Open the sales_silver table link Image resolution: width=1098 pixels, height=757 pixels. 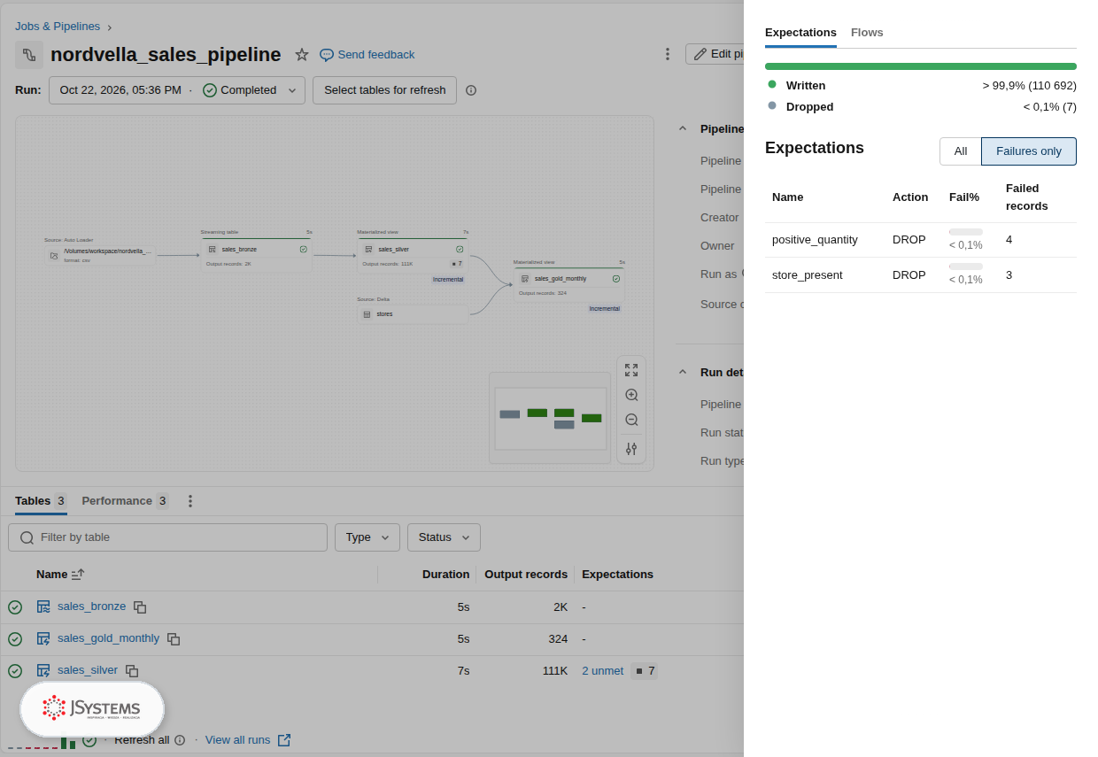88,670
